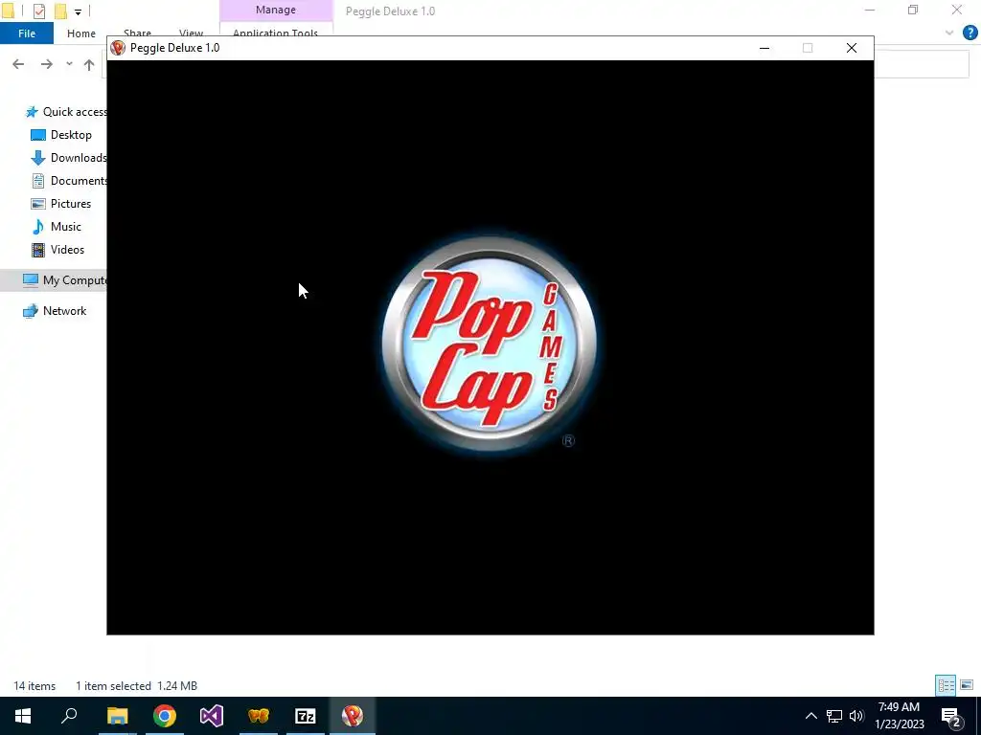Switch Explorer to large icons view
The image size is (981, 735).
(x=967, y=685)
